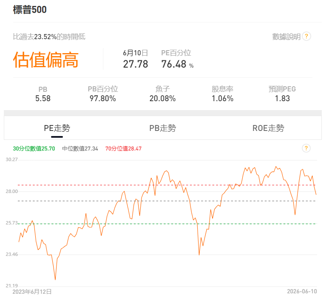The image size is (332, 298).
Task: Click the PB百分位 value 97.80%
Action: coord(103,99)
